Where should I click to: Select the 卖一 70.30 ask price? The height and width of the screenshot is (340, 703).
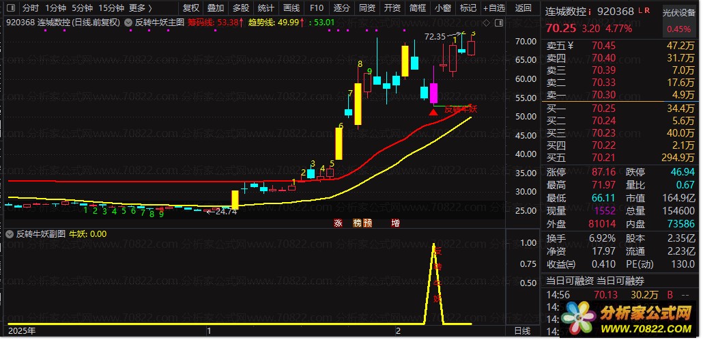click(x=603, y=95)
